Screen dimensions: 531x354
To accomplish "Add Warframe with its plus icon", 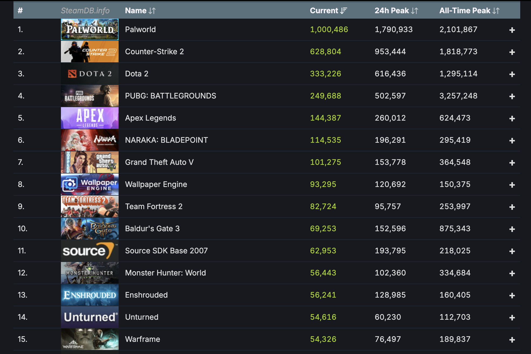I will tap(512, 340).
